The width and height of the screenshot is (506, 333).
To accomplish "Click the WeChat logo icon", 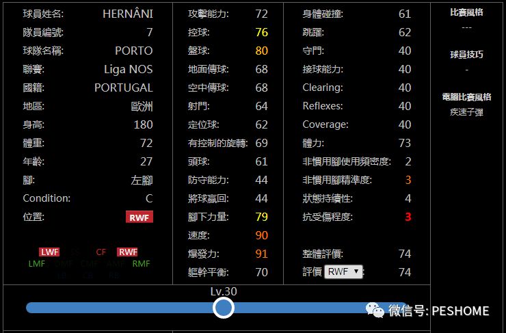I will coord(375,310).
